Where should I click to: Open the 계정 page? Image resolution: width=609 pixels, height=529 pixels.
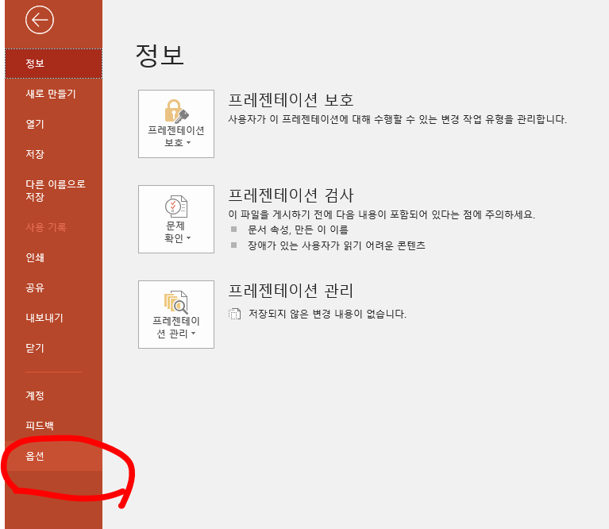54,396
